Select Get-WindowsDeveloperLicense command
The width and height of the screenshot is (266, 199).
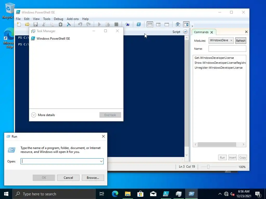[214, 58]
